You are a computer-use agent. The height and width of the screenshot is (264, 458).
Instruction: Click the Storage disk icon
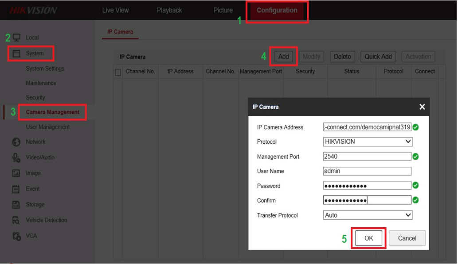coord(16,205)
